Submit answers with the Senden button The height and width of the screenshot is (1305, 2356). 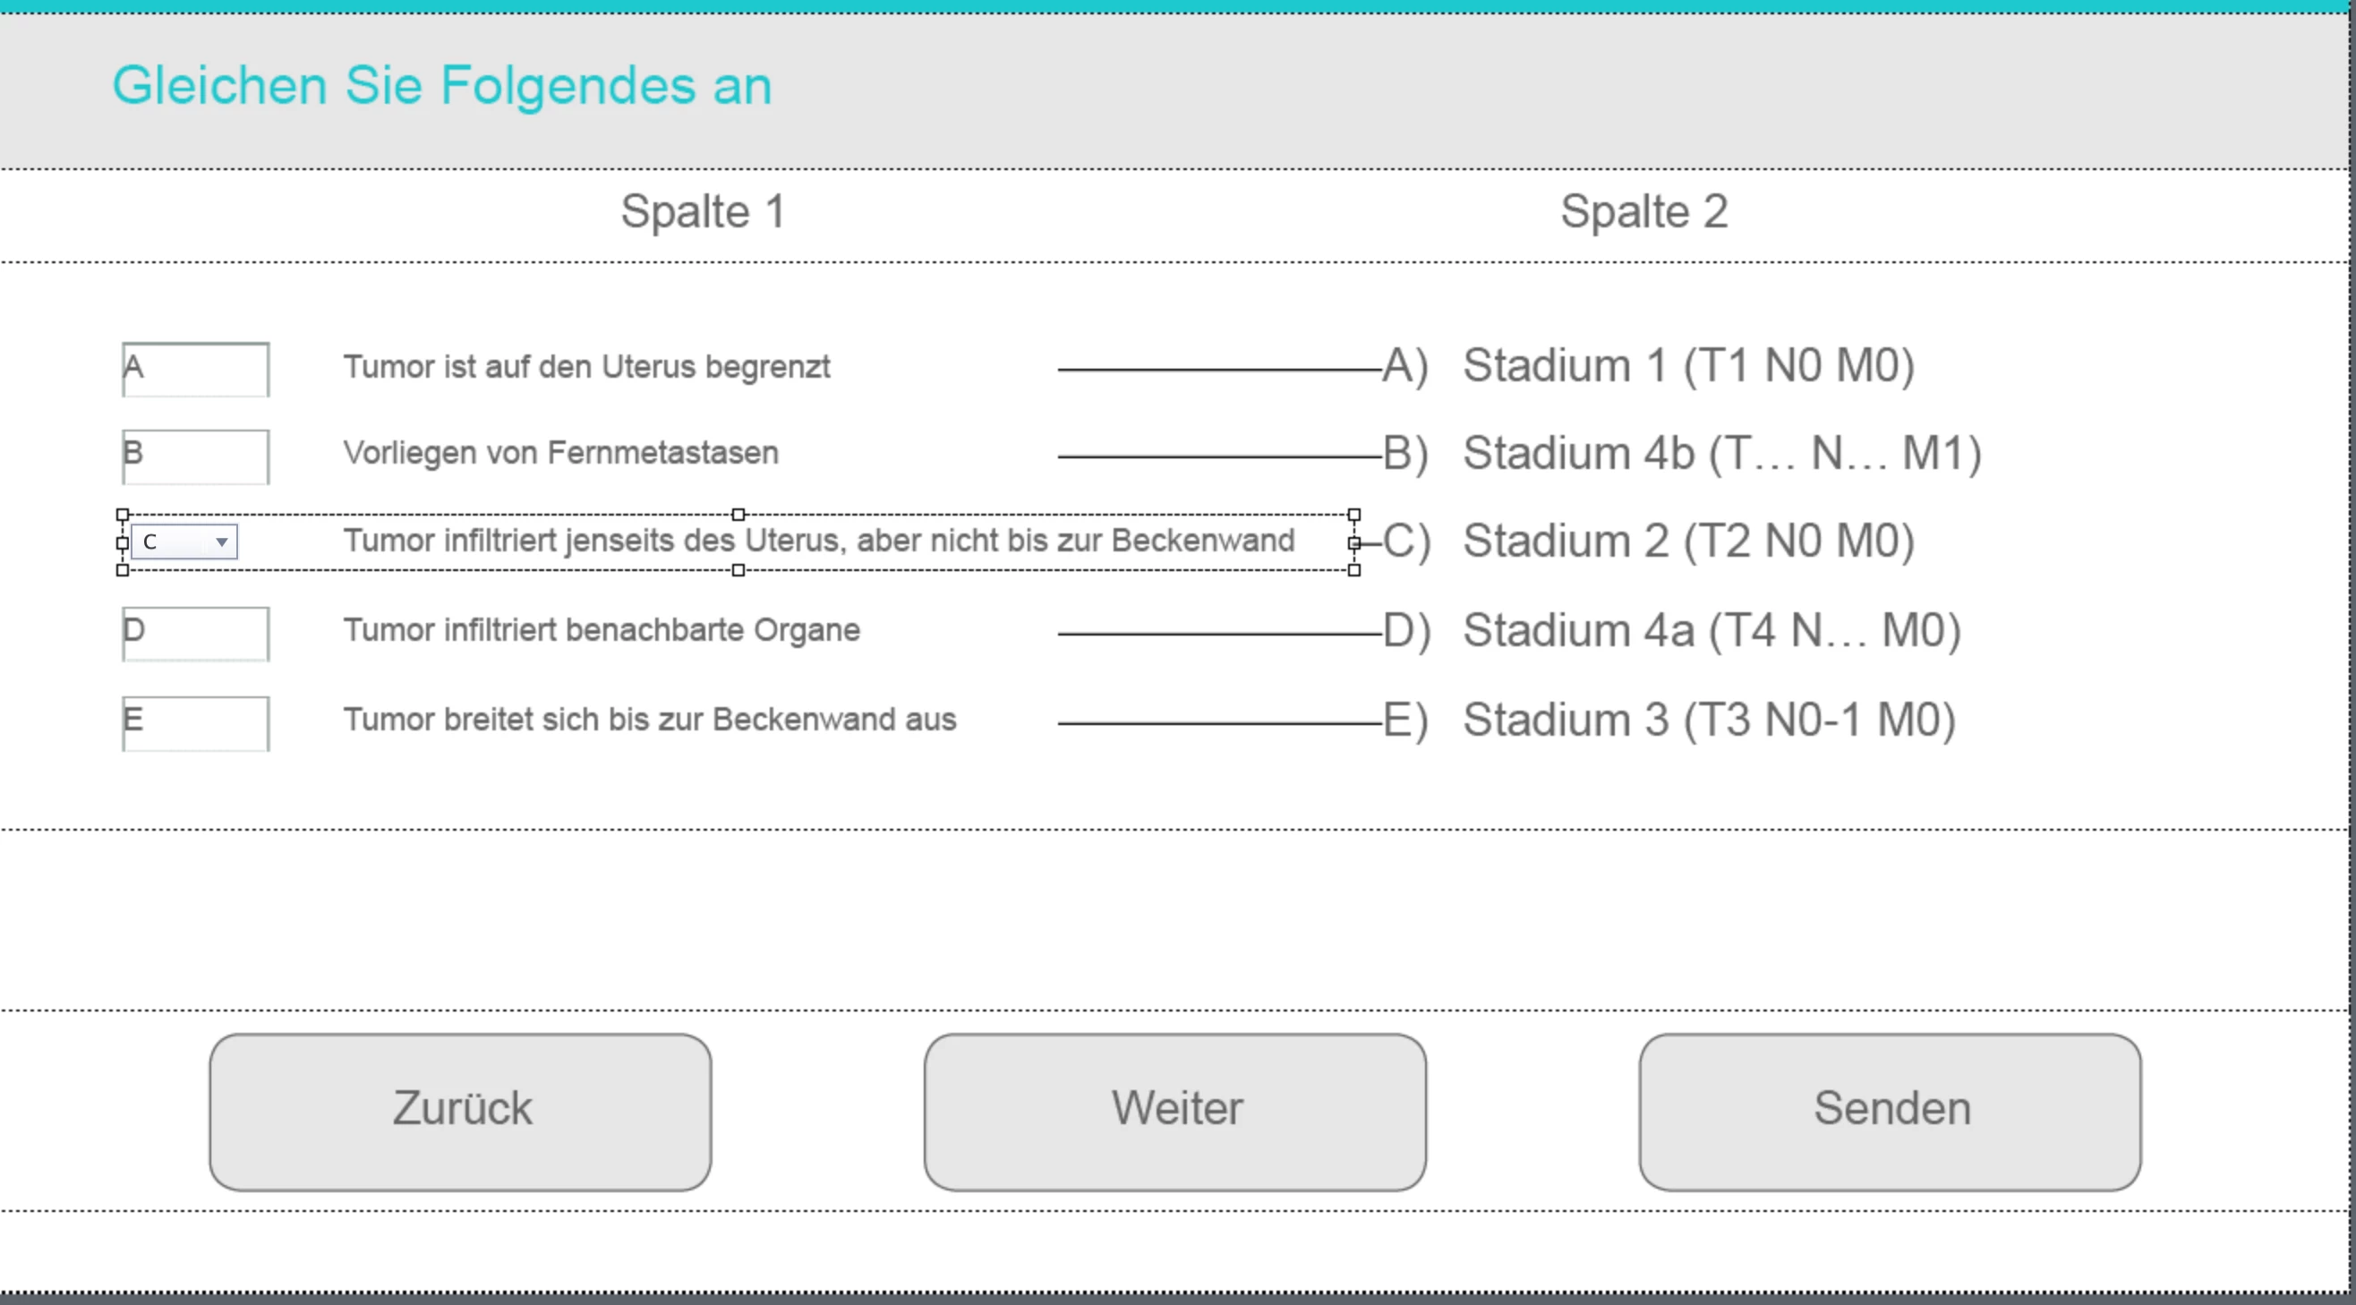point(1891,1112)
